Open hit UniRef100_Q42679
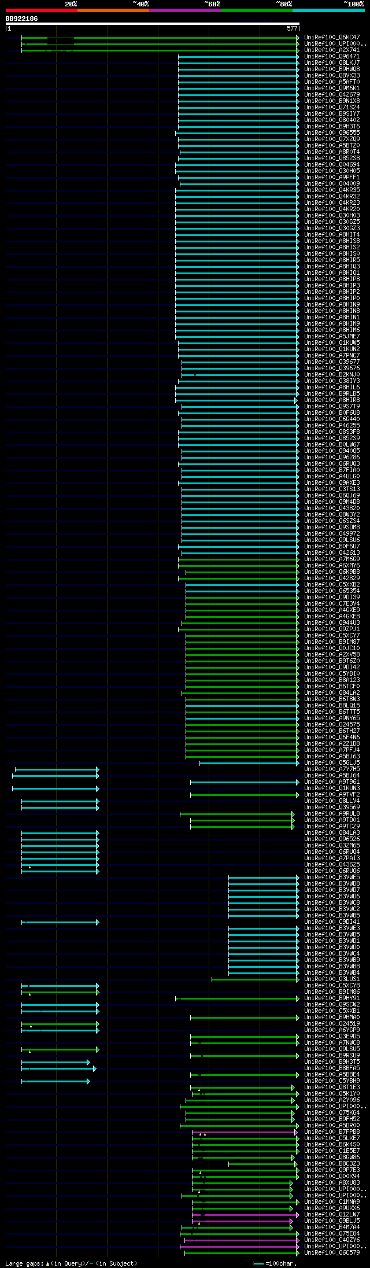Image resolution: width=370 pixels, height=1268 pixels. click(332, 95)
